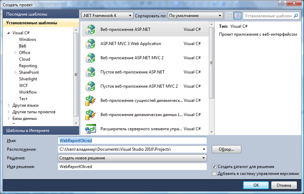Click the Веб-приложение сущностей динамических данных icon

click(x=90, y=100)
